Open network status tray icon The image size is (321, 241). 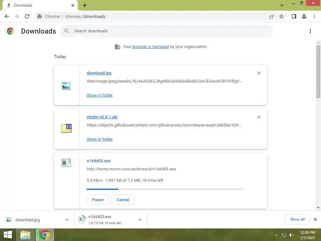[x=284, y=235]
